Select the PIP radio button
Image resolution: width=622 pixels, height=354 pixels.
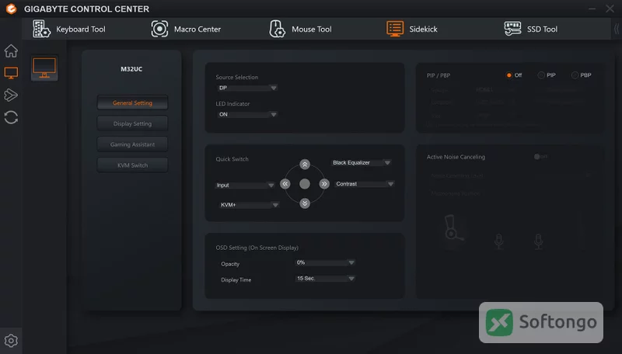pos(541,75)
